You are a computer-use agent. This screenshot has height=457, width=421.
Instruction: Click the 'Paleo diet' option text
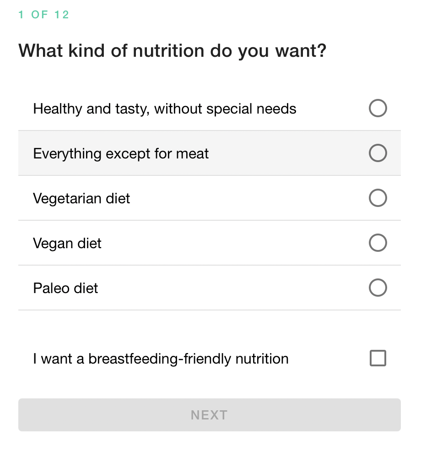click(65, 288)
